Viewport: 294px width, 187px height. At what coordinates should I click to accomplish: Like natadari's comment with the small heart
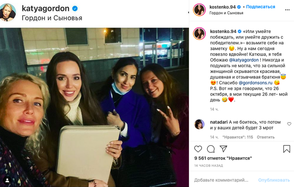pyautogui.click(x=289, y=124)
